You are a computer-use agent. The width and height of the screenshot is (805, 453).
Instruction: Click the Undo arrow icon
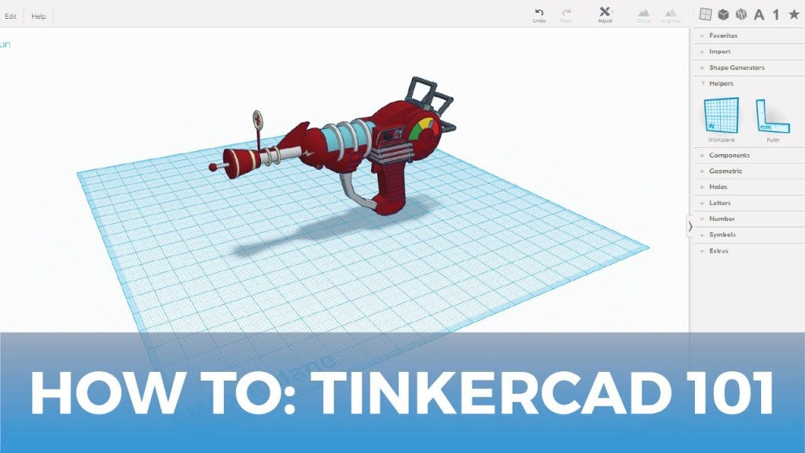tap(539, 13)
